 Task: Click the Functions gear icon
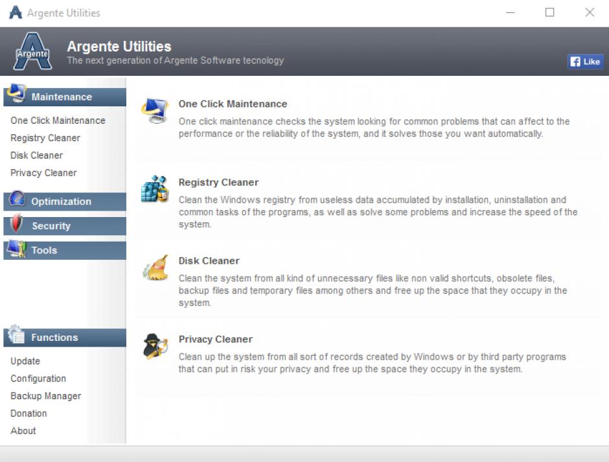tap(16, 334)
